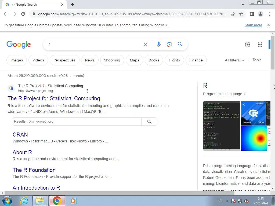Click the result count text 'About 25,210,000,000 results'
The height and width of the screenshot is (206, 275).
[x=33, y=76]
